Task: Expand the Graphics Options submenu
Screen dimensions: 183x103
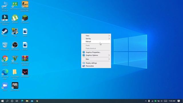Action: point(96,55)
